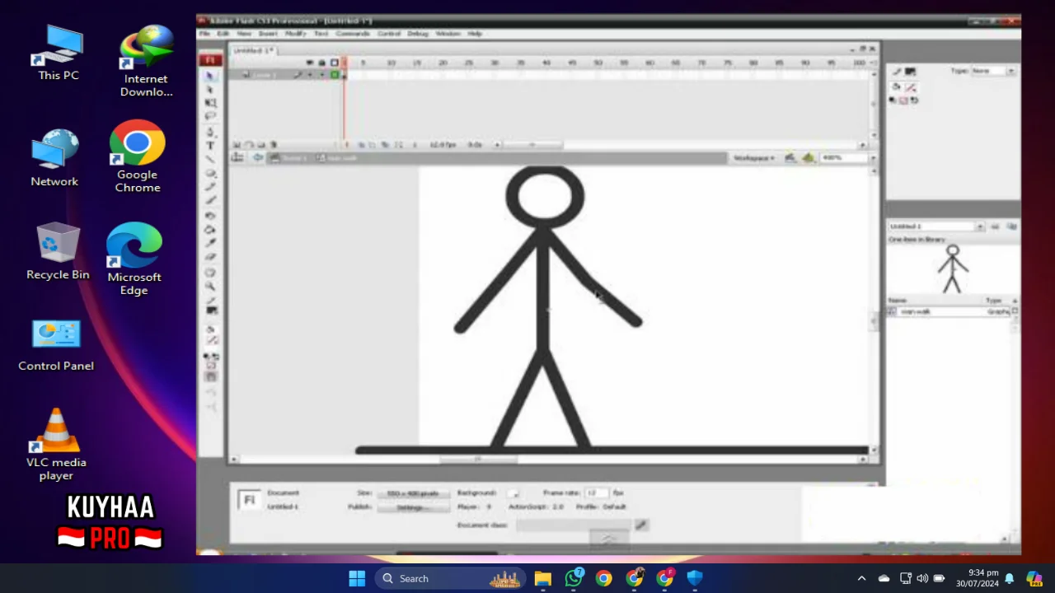Toggle Layer 1 visibility dot
This screenshot has width=1055, height=593.
pos(309,75)
